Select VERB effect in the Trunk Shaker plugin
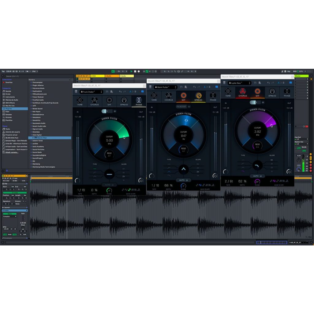314x314 pixels. 80,101
